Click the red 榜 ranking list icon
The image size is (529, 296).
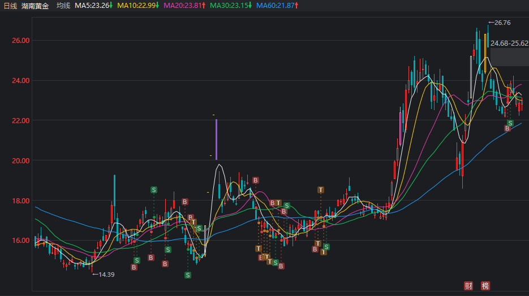tap(485, 286)
